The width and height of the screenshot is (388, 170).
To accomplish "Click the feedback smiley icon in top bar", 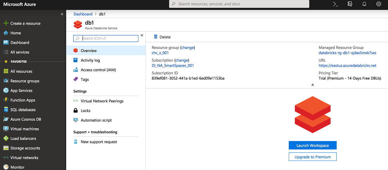I will [350, 4].
